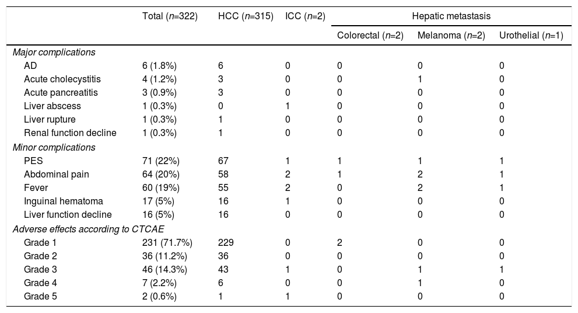Select the 'Liver function decline' row label
Image resolution: width=578 pixels, height=313 pixels.
(x=68, y=214)
